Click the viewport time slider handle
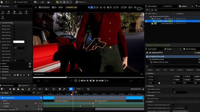The height and width of the screenshot is (112, 200). pyautogui.click(x=66, y=77)
